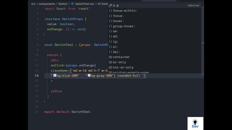Click the onClick attribute on line 12
The height and width of the screenshot is (130, 232).
pyautogui.click(x=57, y=65)
